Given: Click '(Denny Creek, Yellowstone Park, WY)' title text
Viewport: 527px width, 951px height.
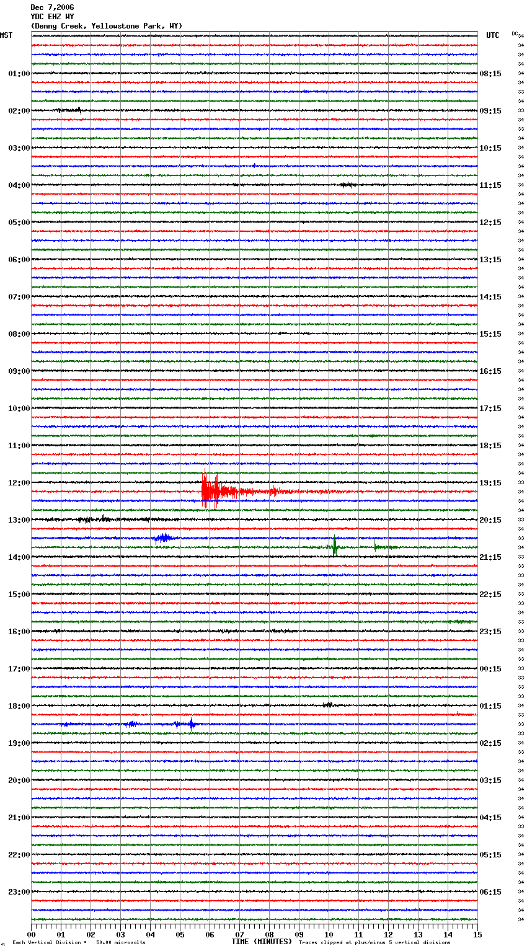Looking at the screenshot, I should (x=106, y=26).
